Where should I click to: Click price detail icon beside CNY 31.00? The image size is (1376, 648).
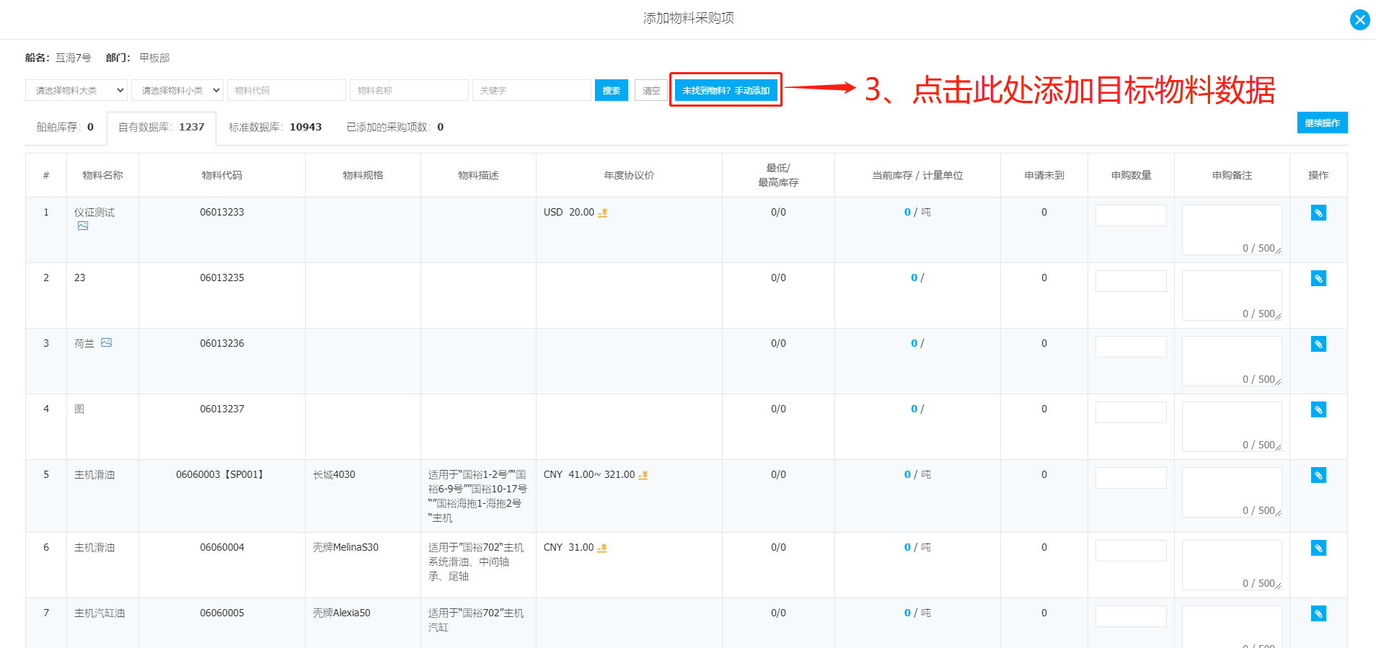[x=601, y=548]
